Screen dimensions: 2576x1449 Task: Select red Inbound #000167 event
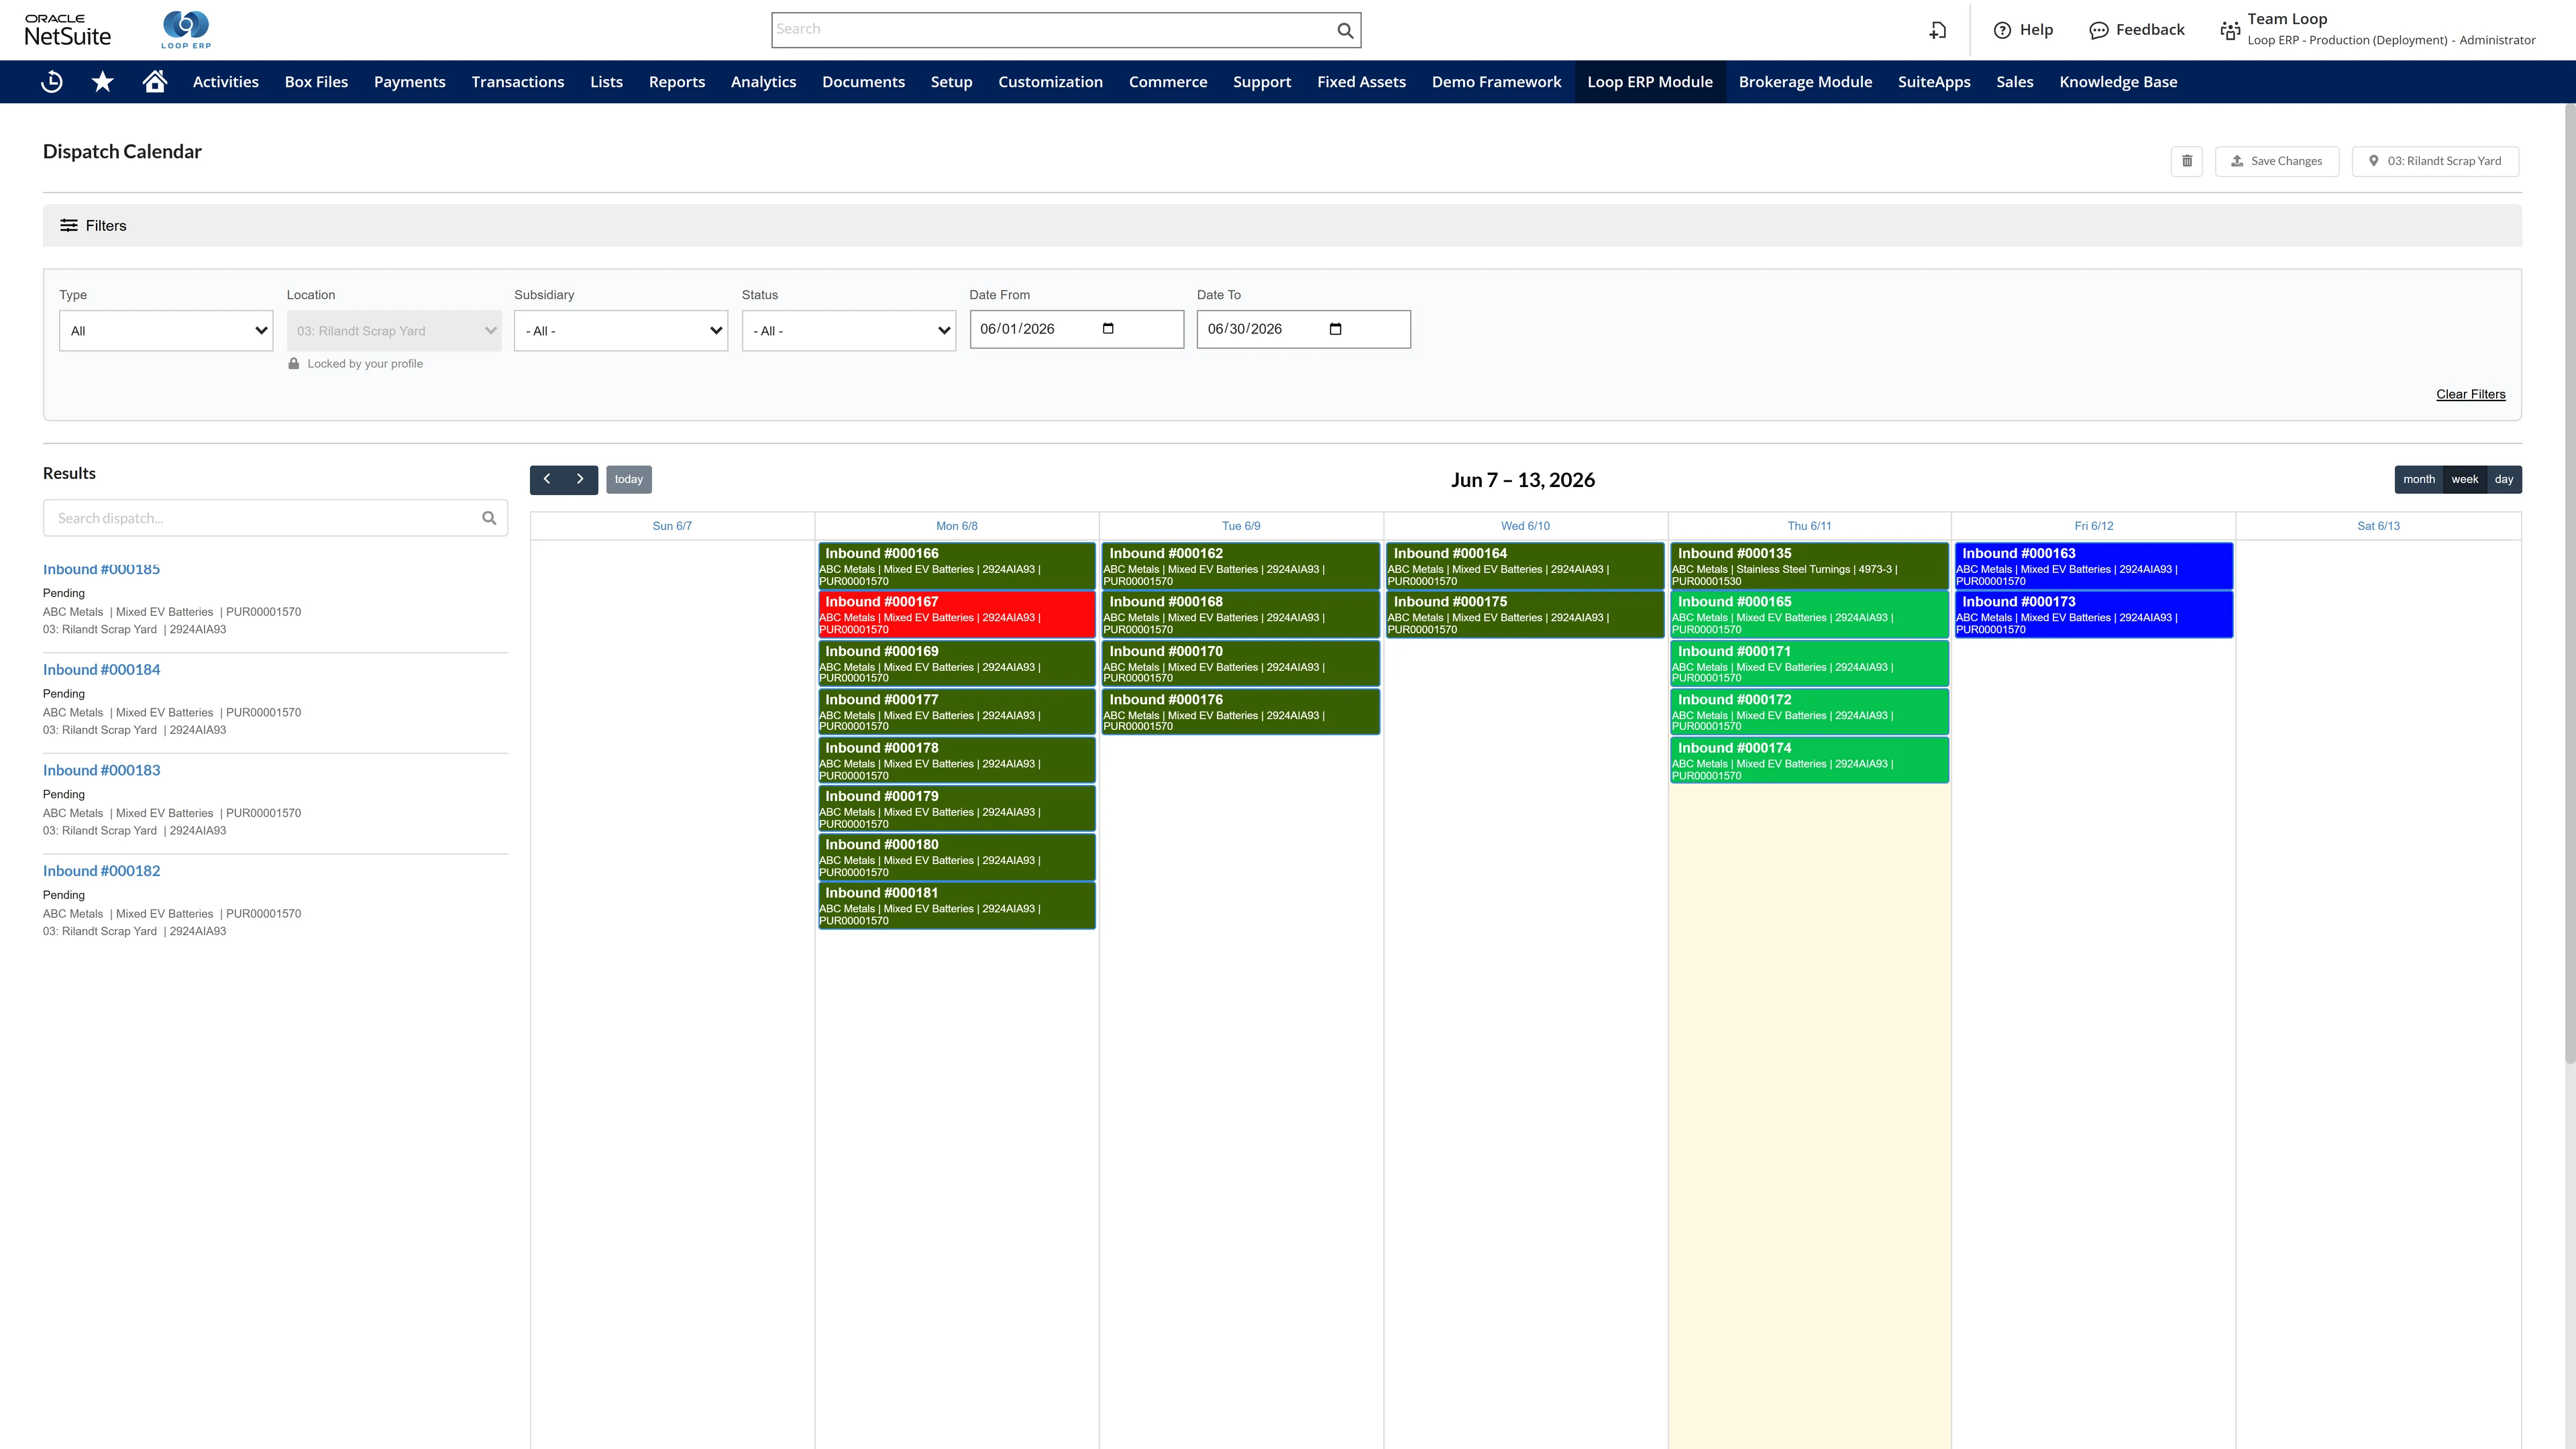(957, 614)
